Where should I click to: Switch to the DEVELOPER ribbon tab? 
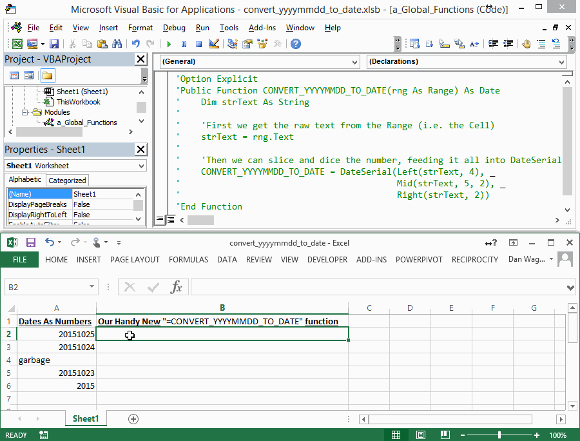tap(327, 260)
